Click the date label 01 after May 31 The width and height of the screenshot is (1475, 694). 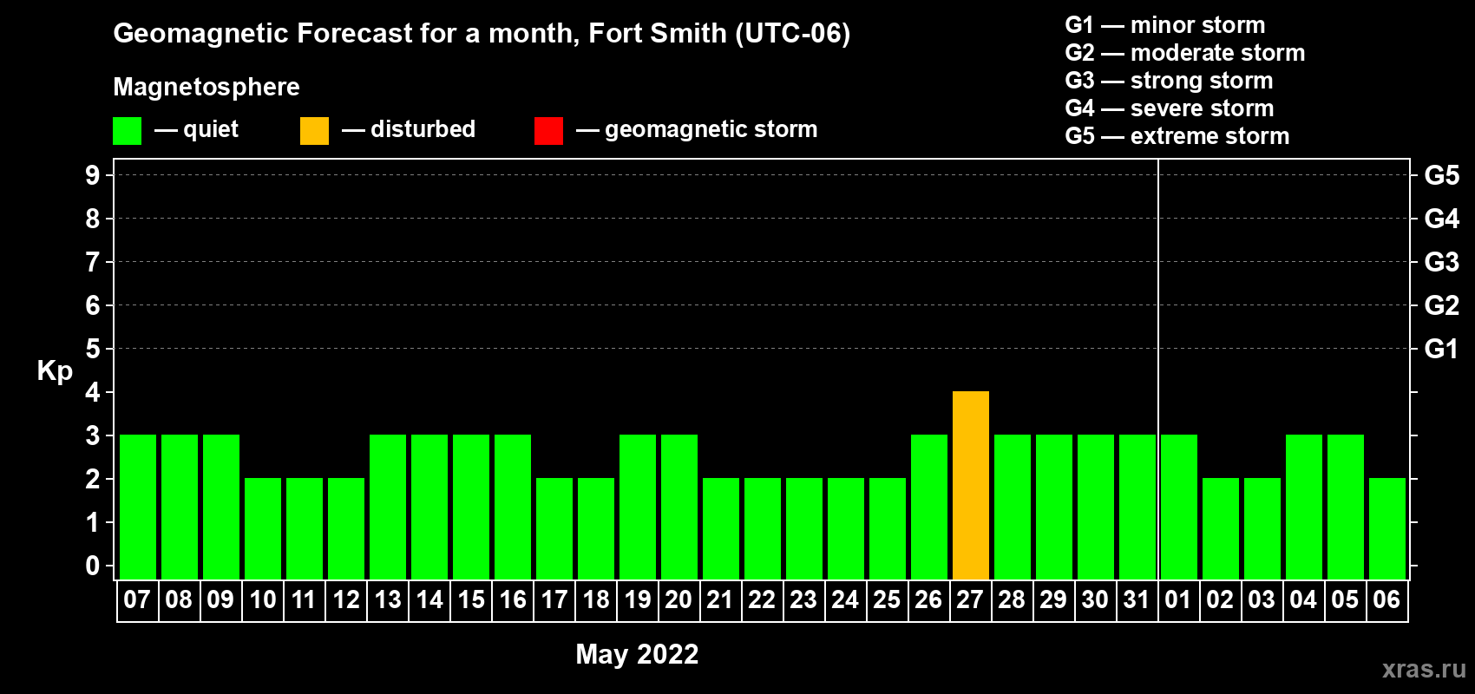1178,600
